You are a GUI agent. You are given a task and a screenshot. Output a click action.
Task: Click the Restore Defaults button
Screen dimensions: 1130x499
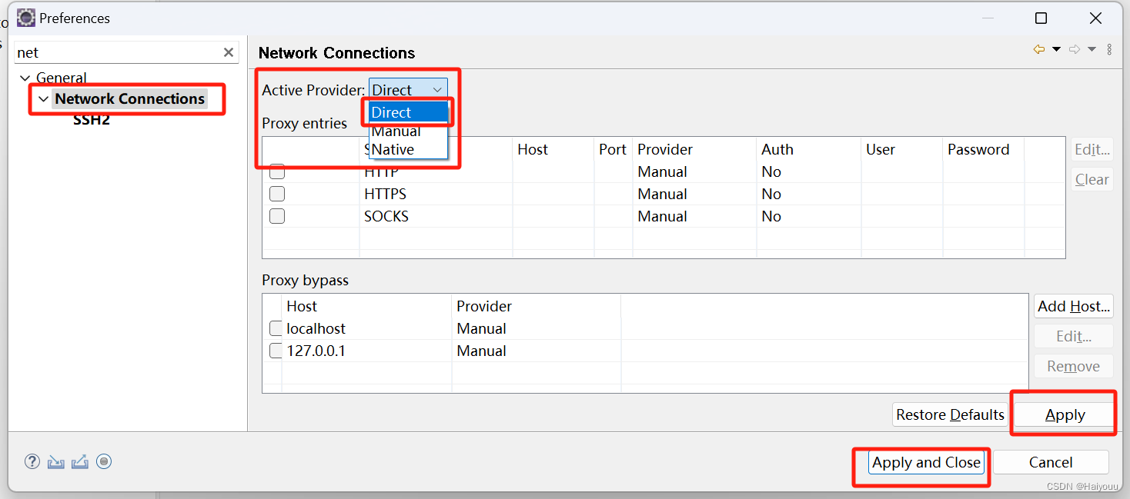click(x=950, y=414)
